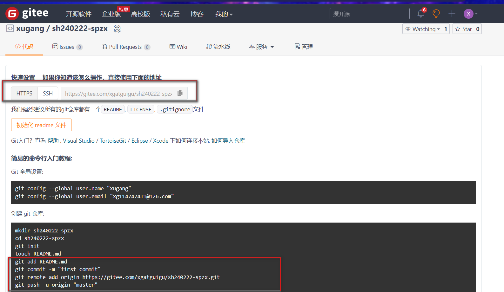Click the "Git 全局设置:" label
Screen dimensions: 504x292
(x=27, y=172)
